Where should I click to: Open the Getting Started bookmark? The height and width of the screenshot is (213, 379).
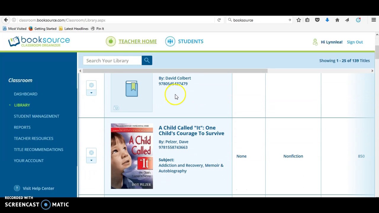[43, 29]
